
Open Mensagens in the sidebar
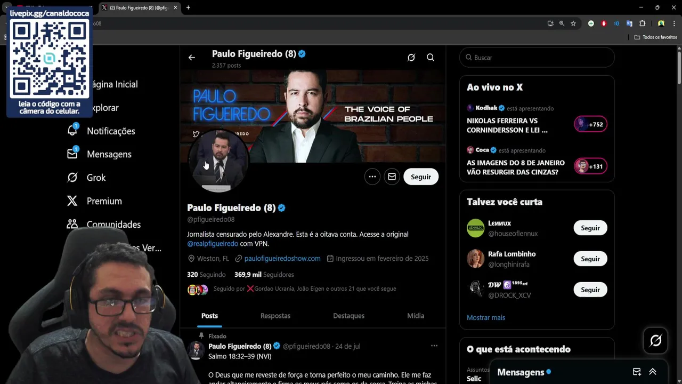click(109, 154)
